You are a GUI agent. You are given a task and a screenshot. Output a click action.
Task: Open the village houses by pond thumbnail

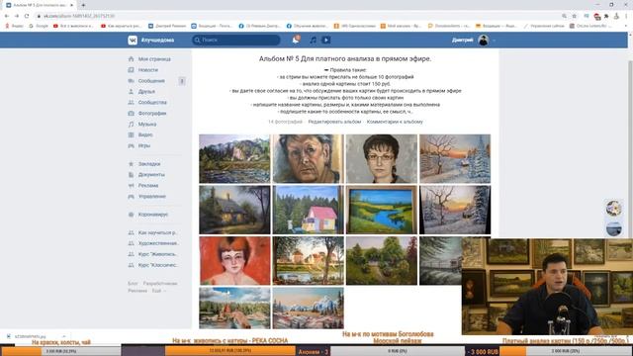coord(308,261)
